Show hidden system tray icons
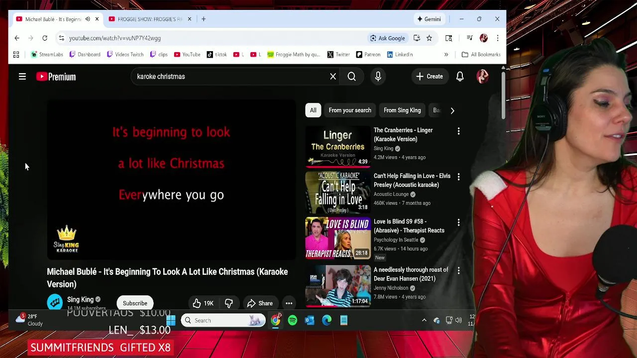 pyautogui.click(x=424, y=321)
